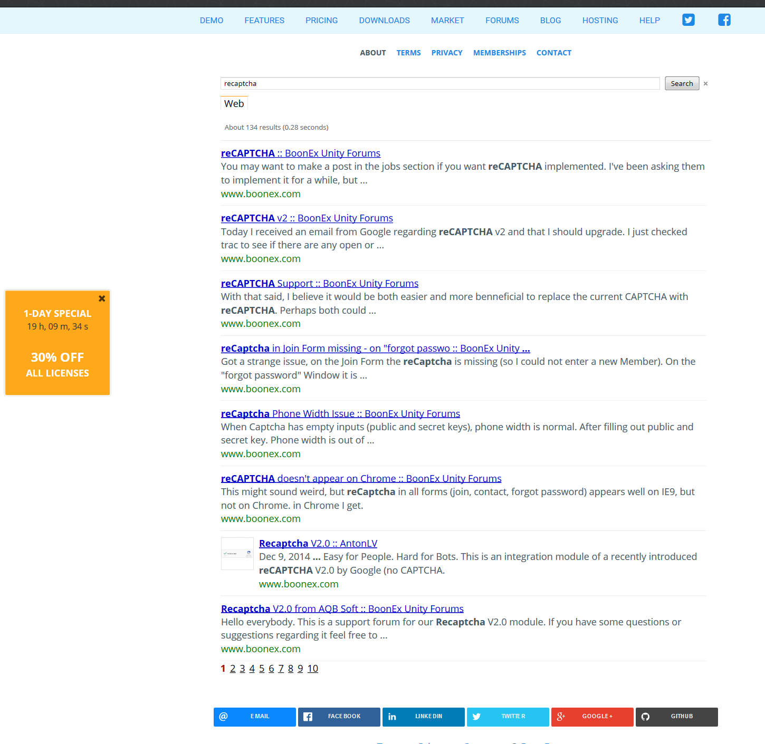Screen dimensions: 765x744
Task: Click the 30% off all licenses banner
Action: coord(58,364)
